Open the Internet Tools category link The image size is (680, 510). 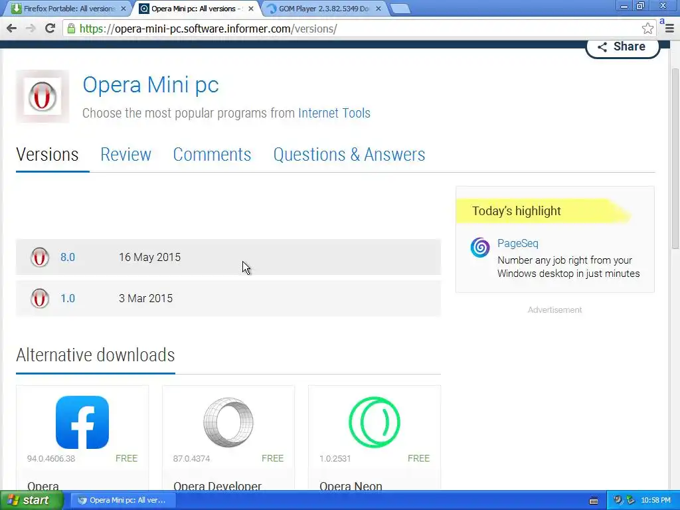point(335,113)
